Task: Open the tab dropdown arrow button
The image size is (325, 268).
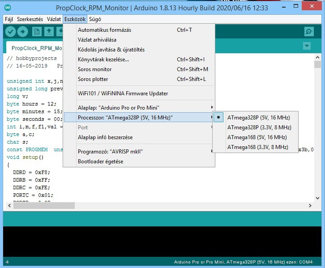Action: pos(307,46)
